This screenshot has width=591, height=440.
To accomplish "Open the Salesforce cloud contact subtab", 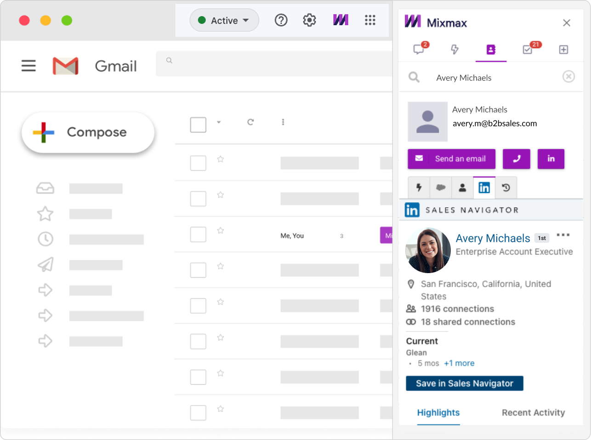I will (441, 188).
